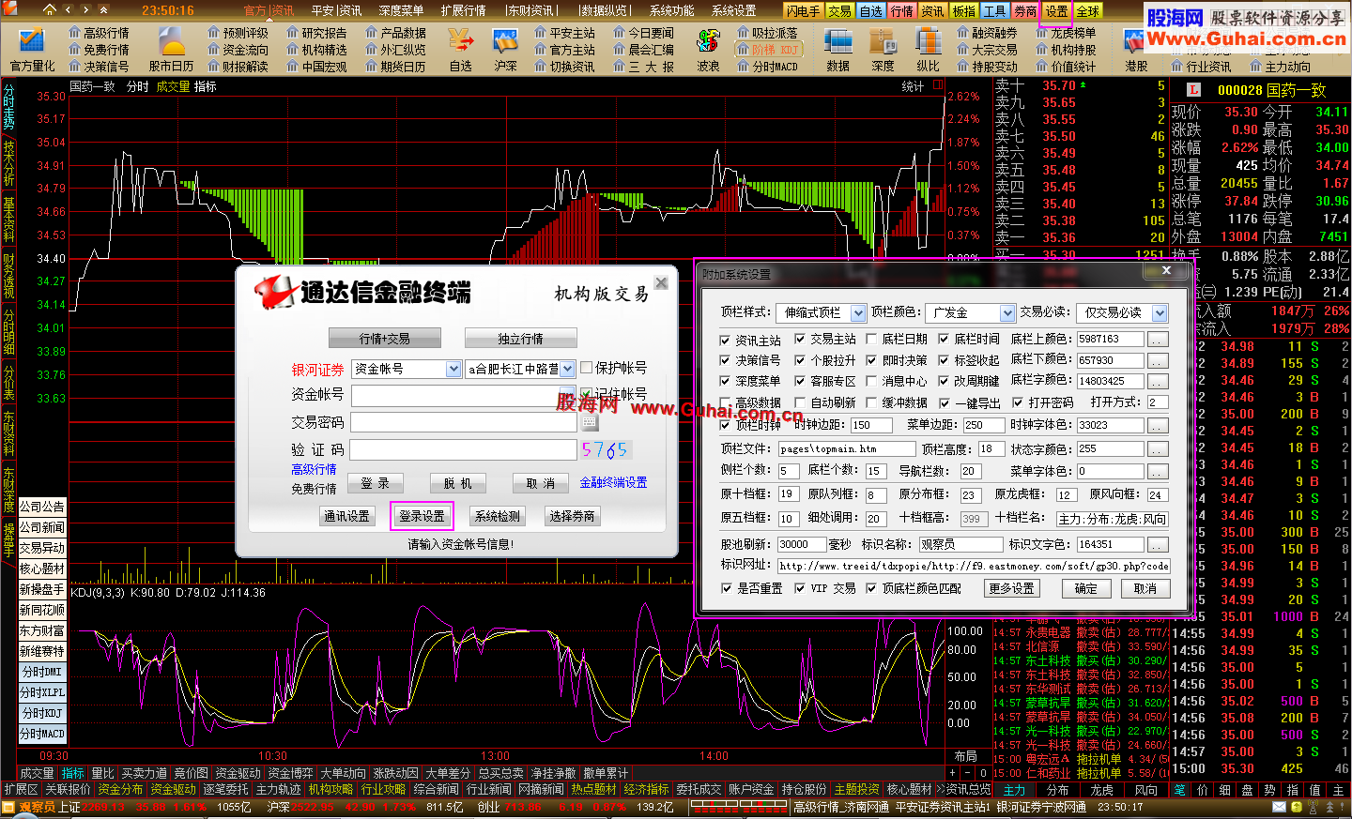Expand the 交易必读 dropdown

click(x=1160, y=312)
